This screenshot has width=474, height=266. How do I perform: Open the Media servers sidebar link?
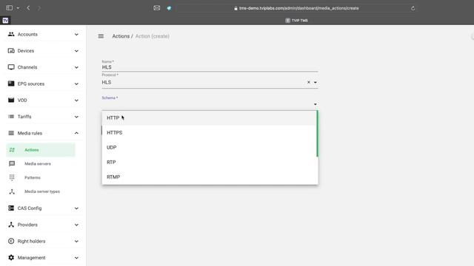click(38, 164)
